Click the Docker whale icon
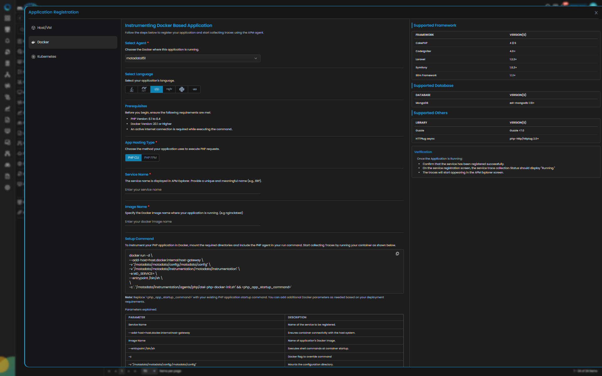The image size is (602, 376). tap(33, 42)
